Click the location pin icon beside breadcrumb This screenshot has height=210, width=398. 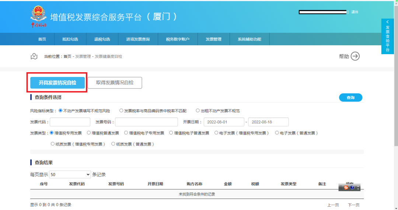pyautogui.click(x=34, y=56)
